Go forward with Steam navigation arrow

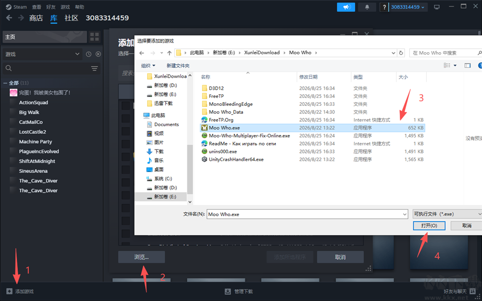click(x=21, y=18)
